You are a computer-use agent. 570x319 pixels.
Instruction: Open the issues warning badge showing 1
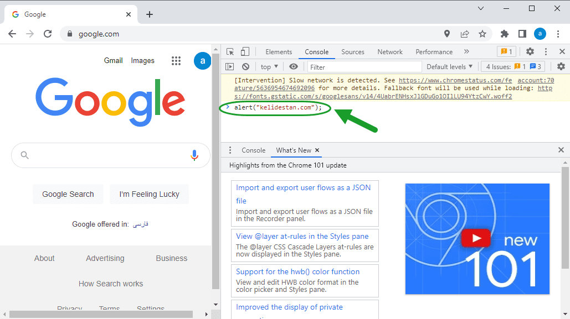(506, 51)
